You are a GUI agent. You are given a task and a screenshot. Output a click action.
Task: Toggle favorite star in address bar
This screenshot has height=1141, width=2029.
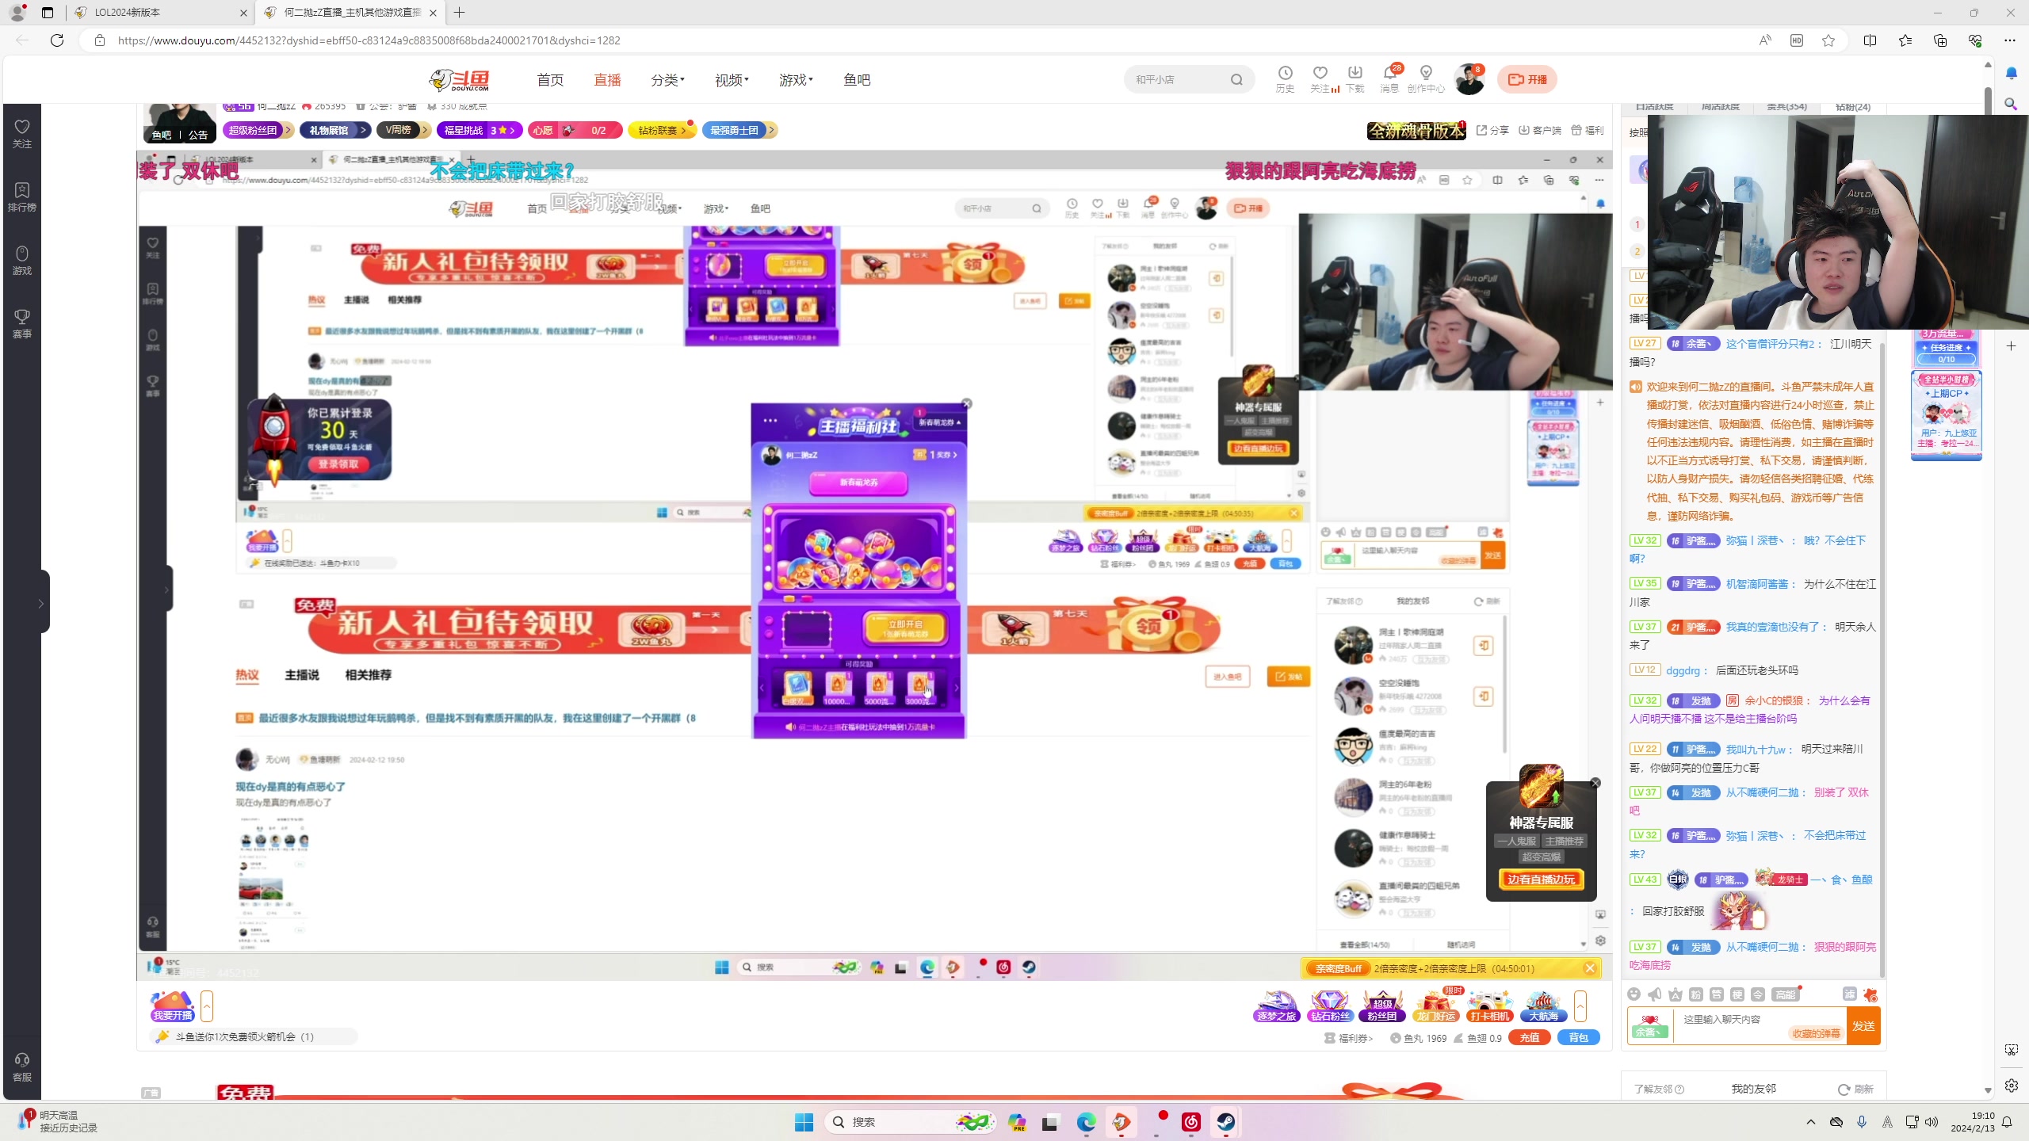pos(1828,40)
